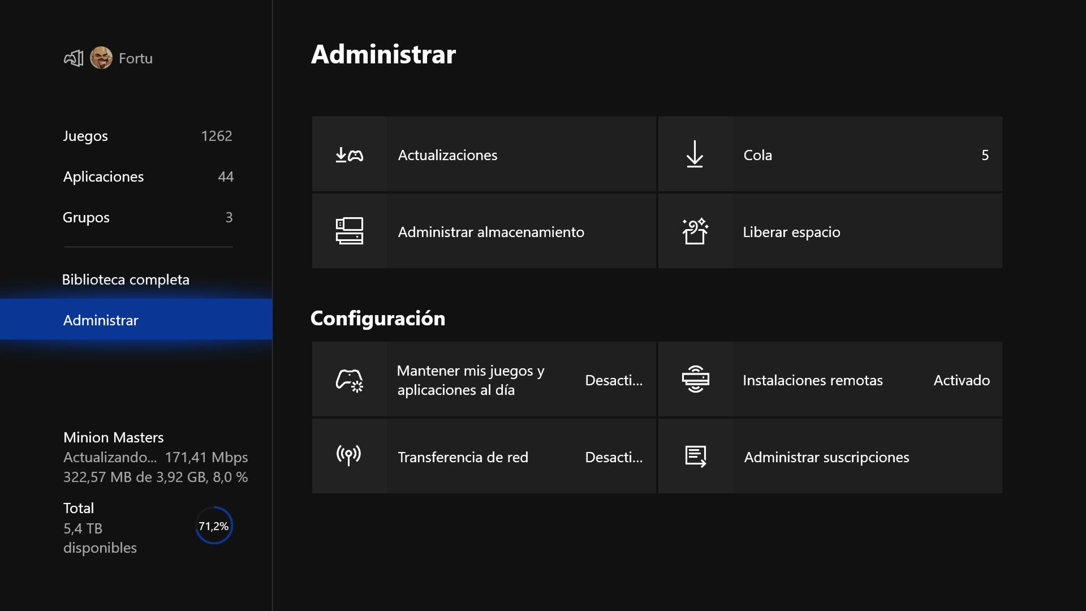Toggle Mantener mis juegos y aplicaciones al día
The width and height of the screenshot is (1086, 611).
coord(613,380)
